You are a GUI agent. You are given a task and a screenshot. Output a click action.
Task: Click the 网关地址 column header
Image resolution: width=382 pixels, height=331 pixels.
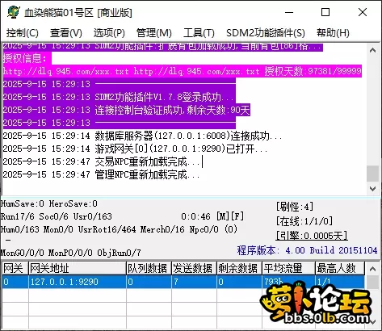pos(78,269)
